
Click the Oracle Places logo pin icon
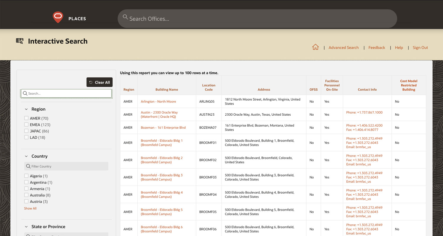[x=58, y=17]
